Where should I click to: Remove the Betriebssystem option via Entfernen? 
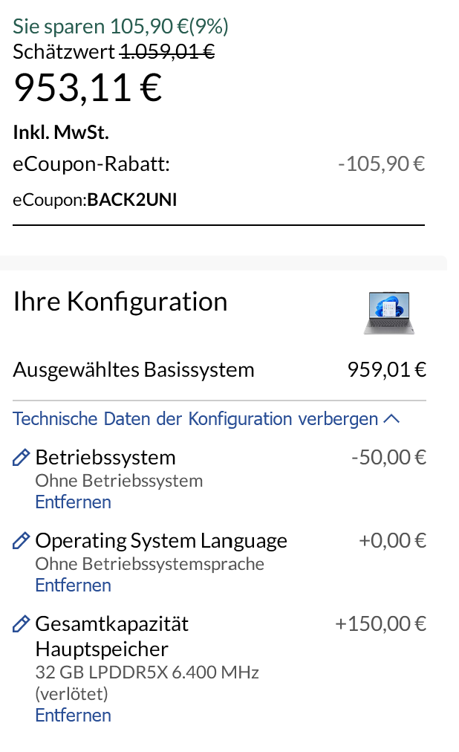click(x=73, y=502)
